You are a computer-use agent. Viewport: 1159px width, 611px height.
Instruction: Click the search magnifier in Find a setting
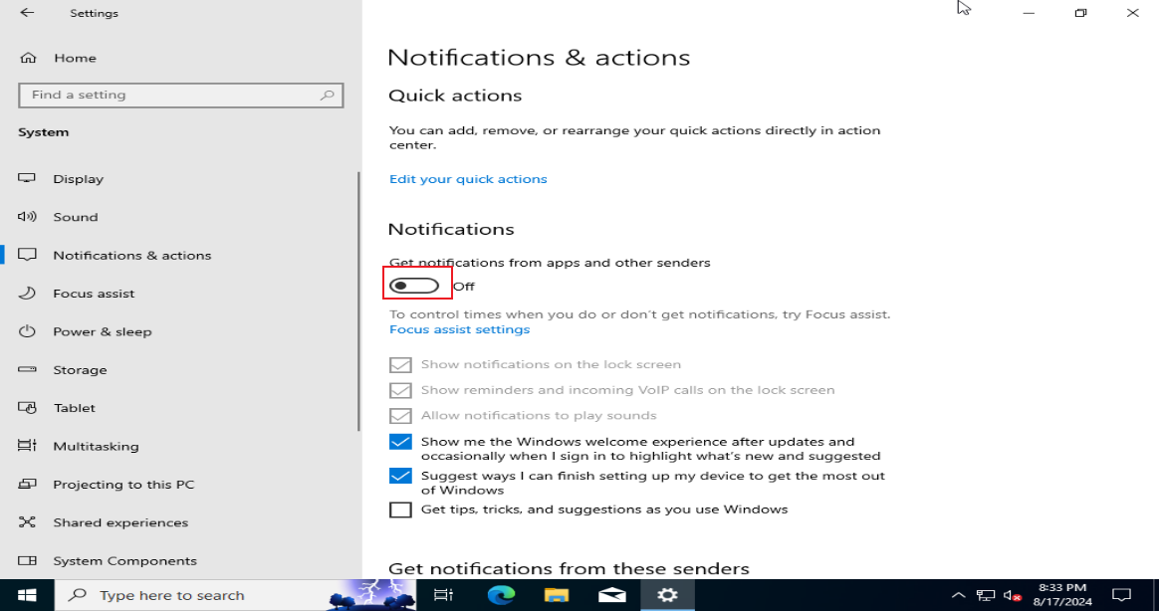(327, 95)
